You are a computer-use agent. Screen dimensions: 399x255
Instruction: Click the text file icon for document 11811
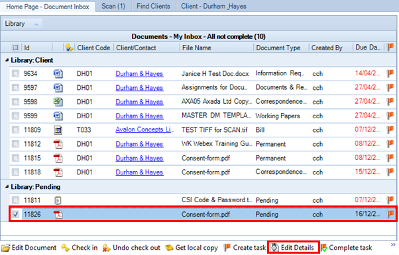point(58,200)
